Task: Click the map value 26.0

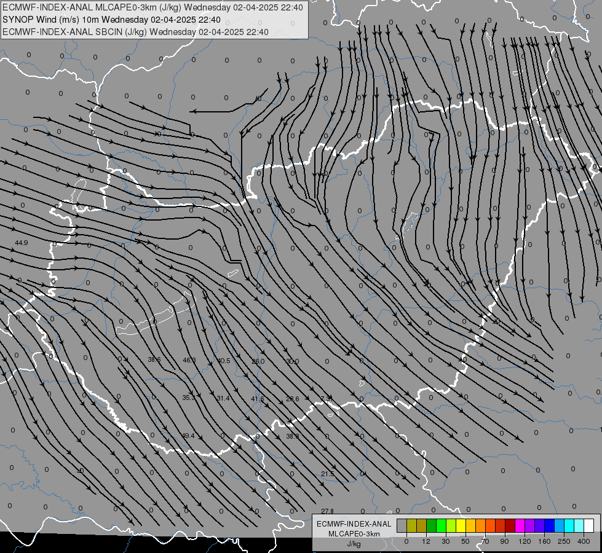Action: (x=258, y=361)
